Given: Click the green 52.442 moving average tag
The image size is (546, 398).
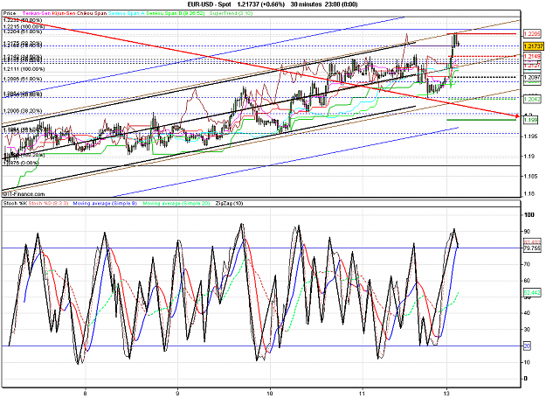Looking at the screenshot, I should click(532, 292).
